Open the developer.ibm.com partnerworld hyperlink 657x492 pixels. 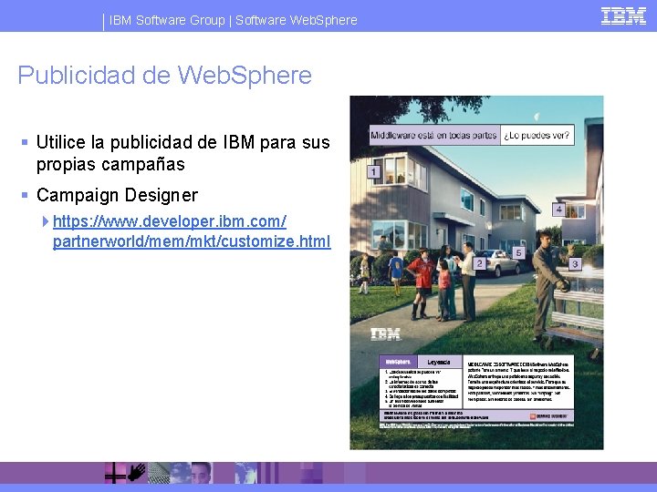pyautogui.click(x=192, y=231)
